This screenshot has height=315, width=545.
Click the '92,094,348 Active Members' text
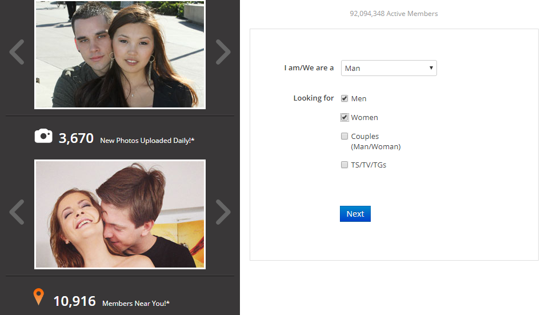tap(394, 14)
